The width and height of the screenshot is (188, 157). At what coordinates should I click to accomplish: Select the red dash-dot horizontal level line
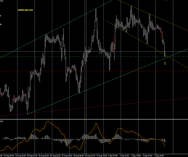(94, 71)
